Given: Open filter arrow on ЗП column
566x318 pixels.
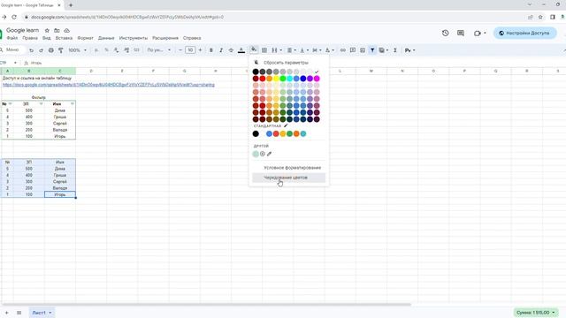Looking at the screenshot, I should click(42, 104).
